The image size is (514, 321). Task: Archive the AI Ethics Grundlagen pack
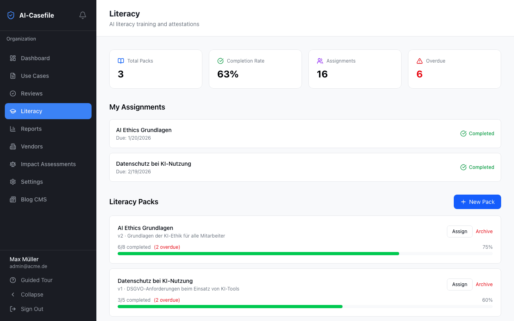[x=484, y=232]
